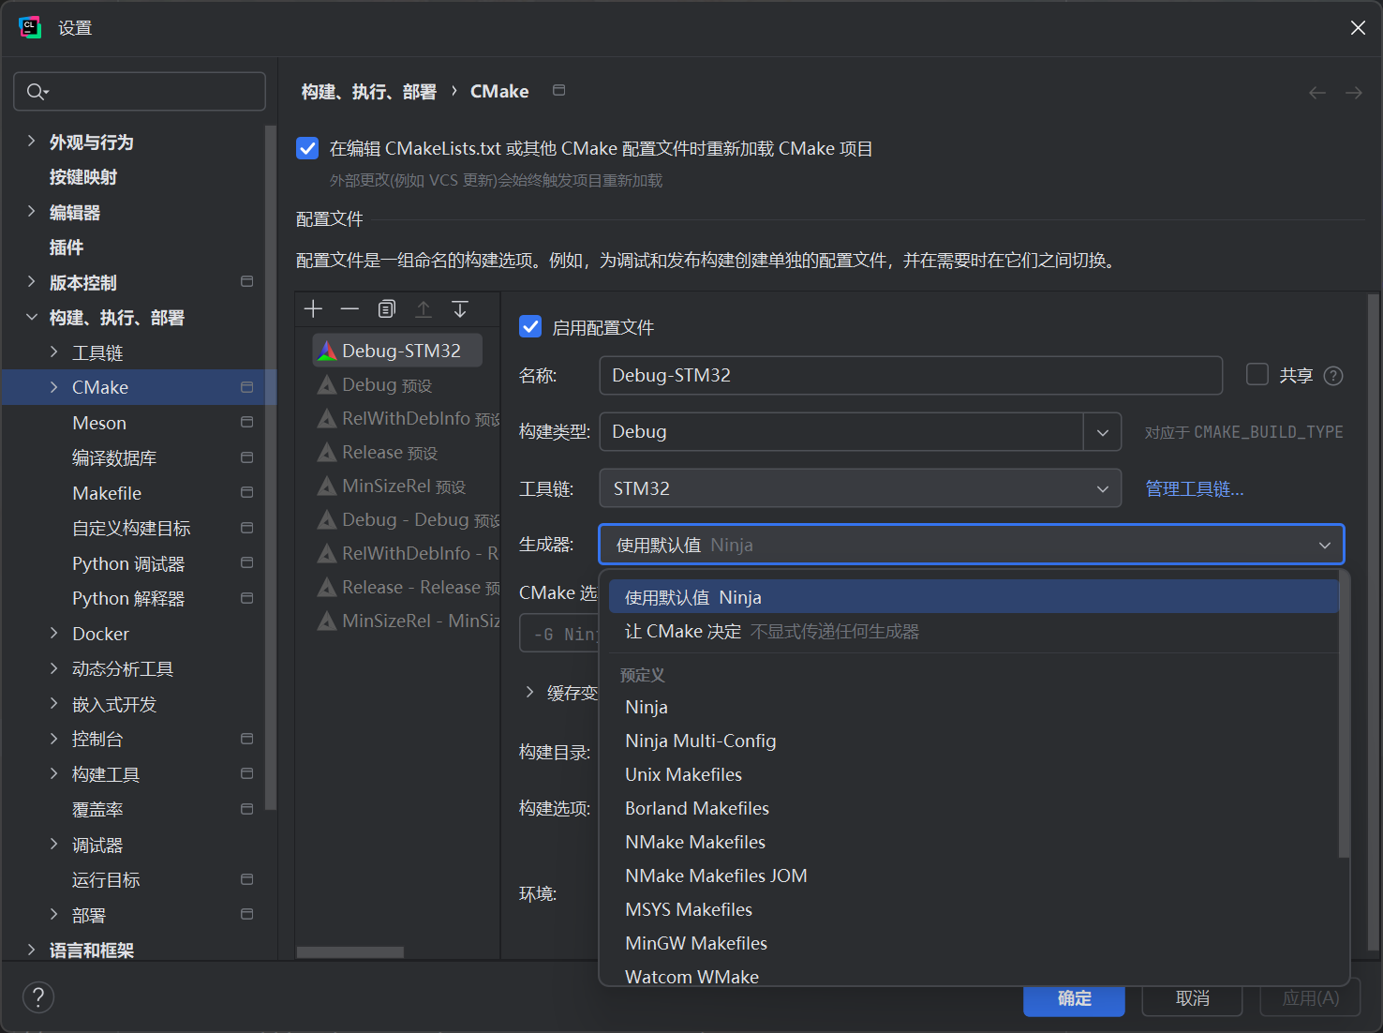Screen dimensions: 1383x1033
Task: Click the project icon beside Makefile
Action: coord(247,492)
